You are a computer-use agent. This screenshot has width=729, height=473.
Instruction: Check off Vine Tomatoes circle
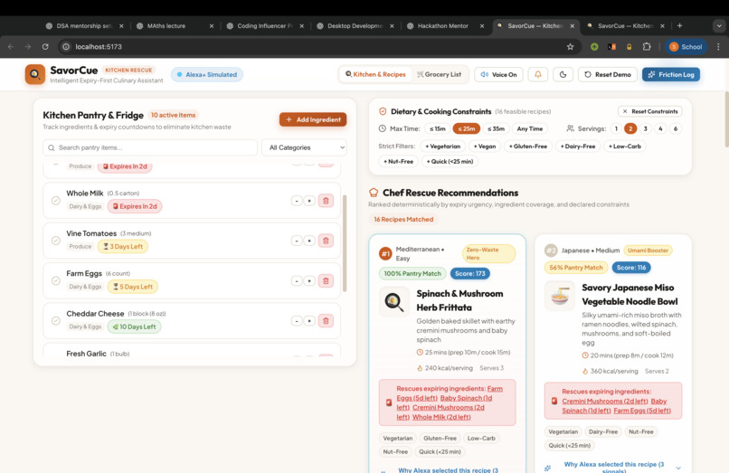[x=56, y=241]
